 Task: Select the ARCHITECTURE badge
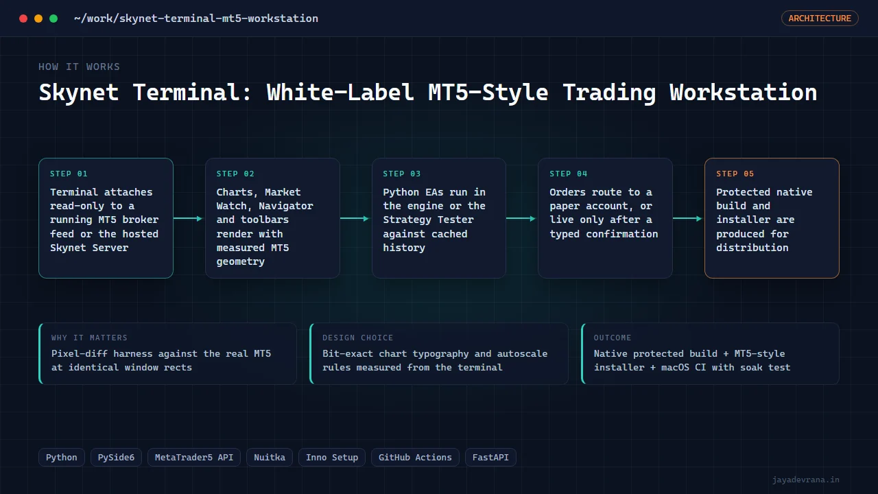point(820,19)
